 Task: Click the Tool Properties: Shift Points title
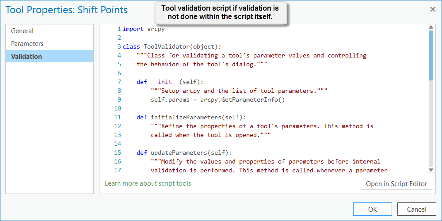click(x=67, y=10)
